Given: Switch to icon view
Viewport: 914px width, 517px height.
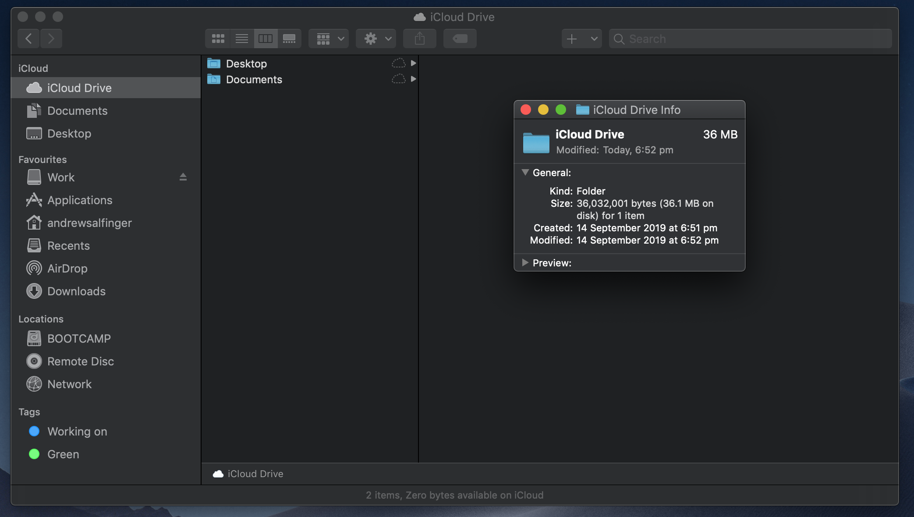Looking at the screenshot, I should click(218, 39).
